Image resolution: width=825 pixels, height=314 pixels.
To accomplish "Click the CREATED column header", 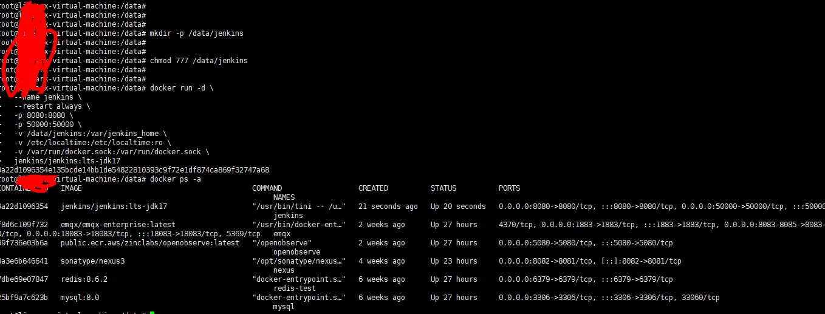I will [x=373, y=188].
